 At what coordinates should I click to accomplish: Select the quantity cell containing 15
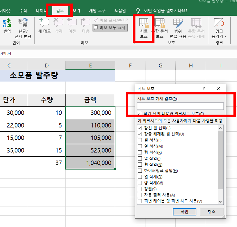tap(47, 150)
